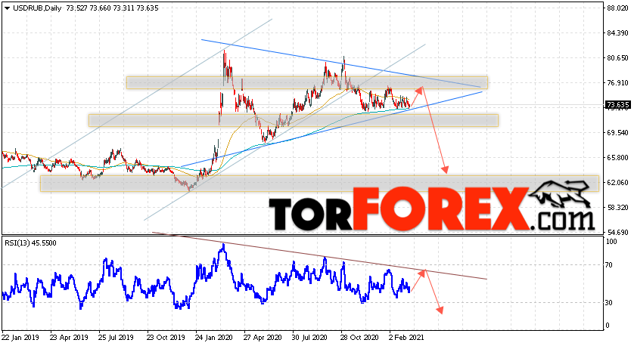Click the 23 Apr 2019 date label
The image size is (634, 346).
69,338
